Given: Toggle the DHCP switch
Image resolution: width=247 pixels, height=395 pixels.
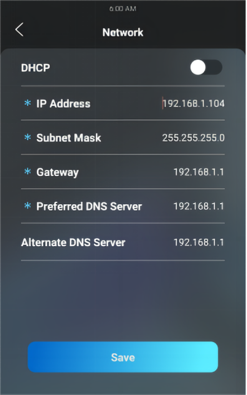Looking at the screenshot, I should coord(206,67).
